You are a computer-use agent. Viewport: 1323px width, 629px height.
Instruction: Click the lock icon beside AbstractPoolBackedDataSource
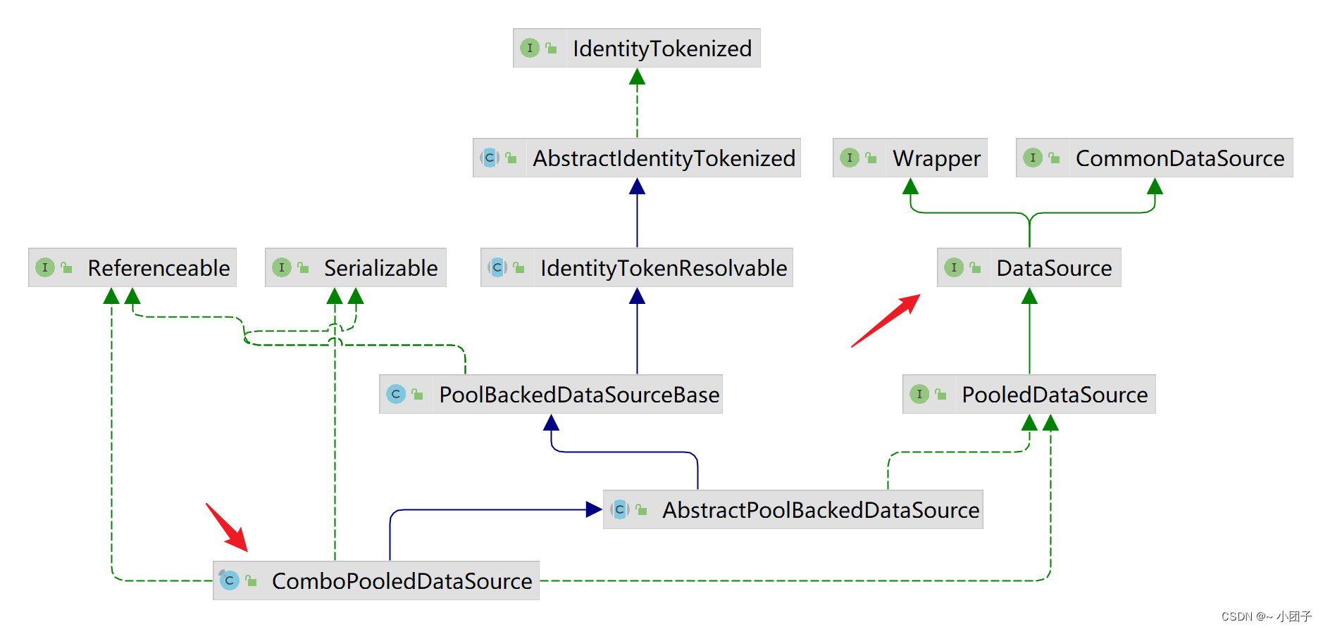coord(642,509)
